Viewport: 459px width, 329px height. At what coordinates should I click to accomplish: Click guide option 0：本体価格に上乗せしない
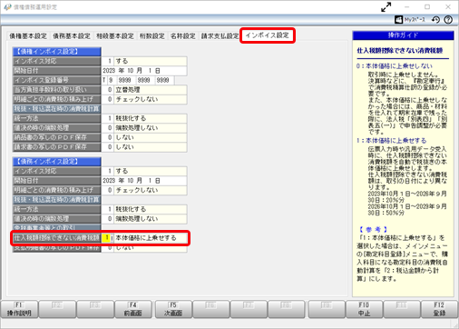point(395,66)
